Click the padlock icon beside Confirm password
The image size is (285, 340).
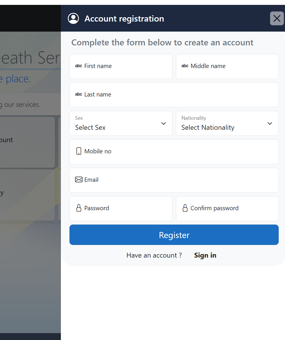pyautogui.click(x=185, y=208)
